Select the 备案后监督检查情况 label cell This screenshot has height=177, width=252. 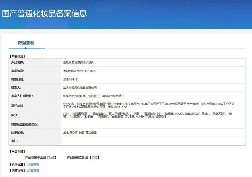[35, 124]
